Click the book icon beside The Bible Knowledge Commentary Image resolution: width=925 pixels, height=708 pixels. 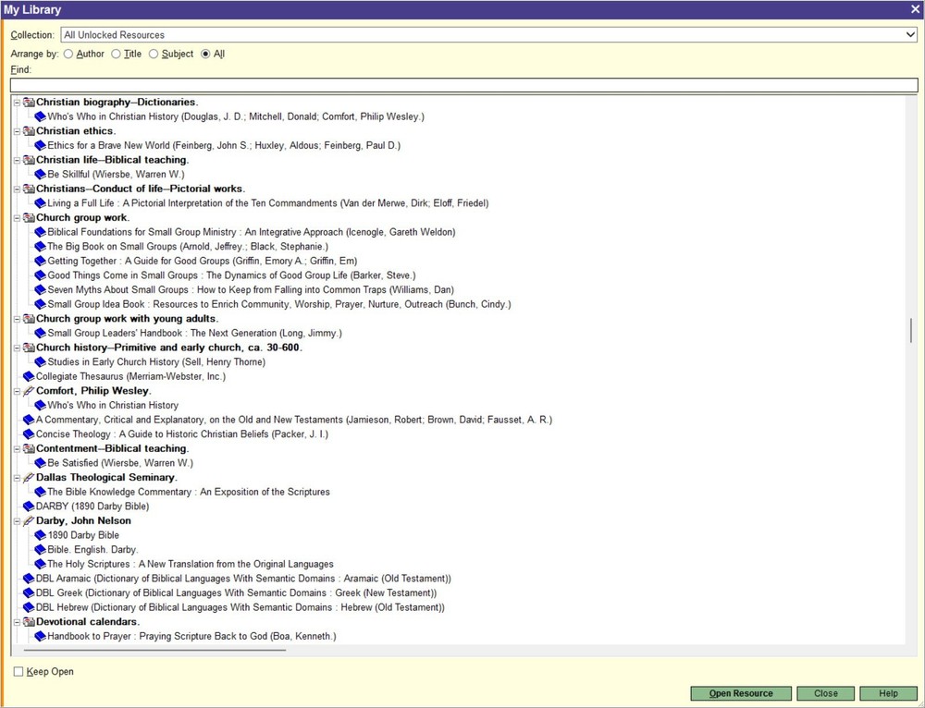pyautogui.click(x=40, y=493)
